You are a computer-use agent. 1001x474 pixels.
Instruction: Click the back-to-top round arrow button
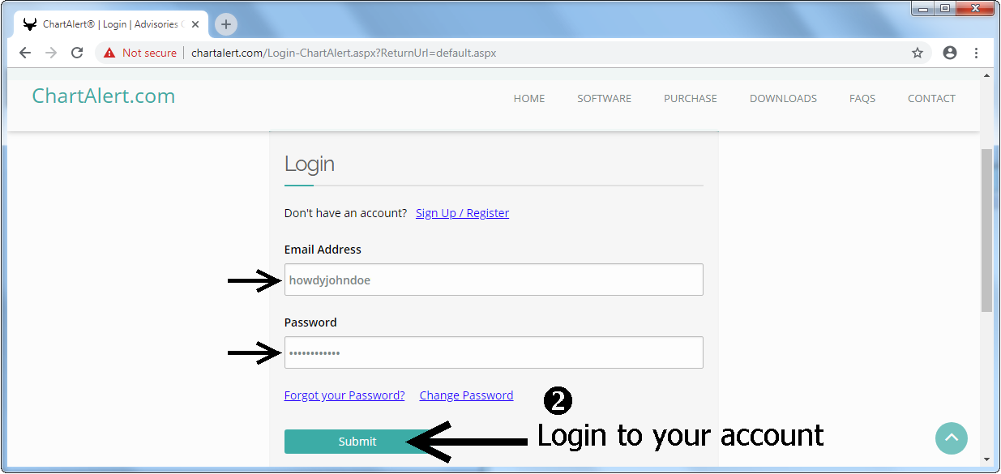pos(952,438)
